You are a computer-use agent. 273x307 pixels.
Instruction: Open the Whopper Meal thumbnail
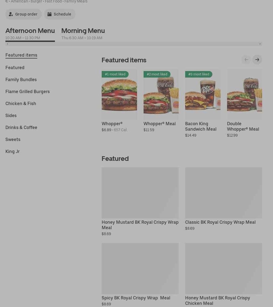161,94
